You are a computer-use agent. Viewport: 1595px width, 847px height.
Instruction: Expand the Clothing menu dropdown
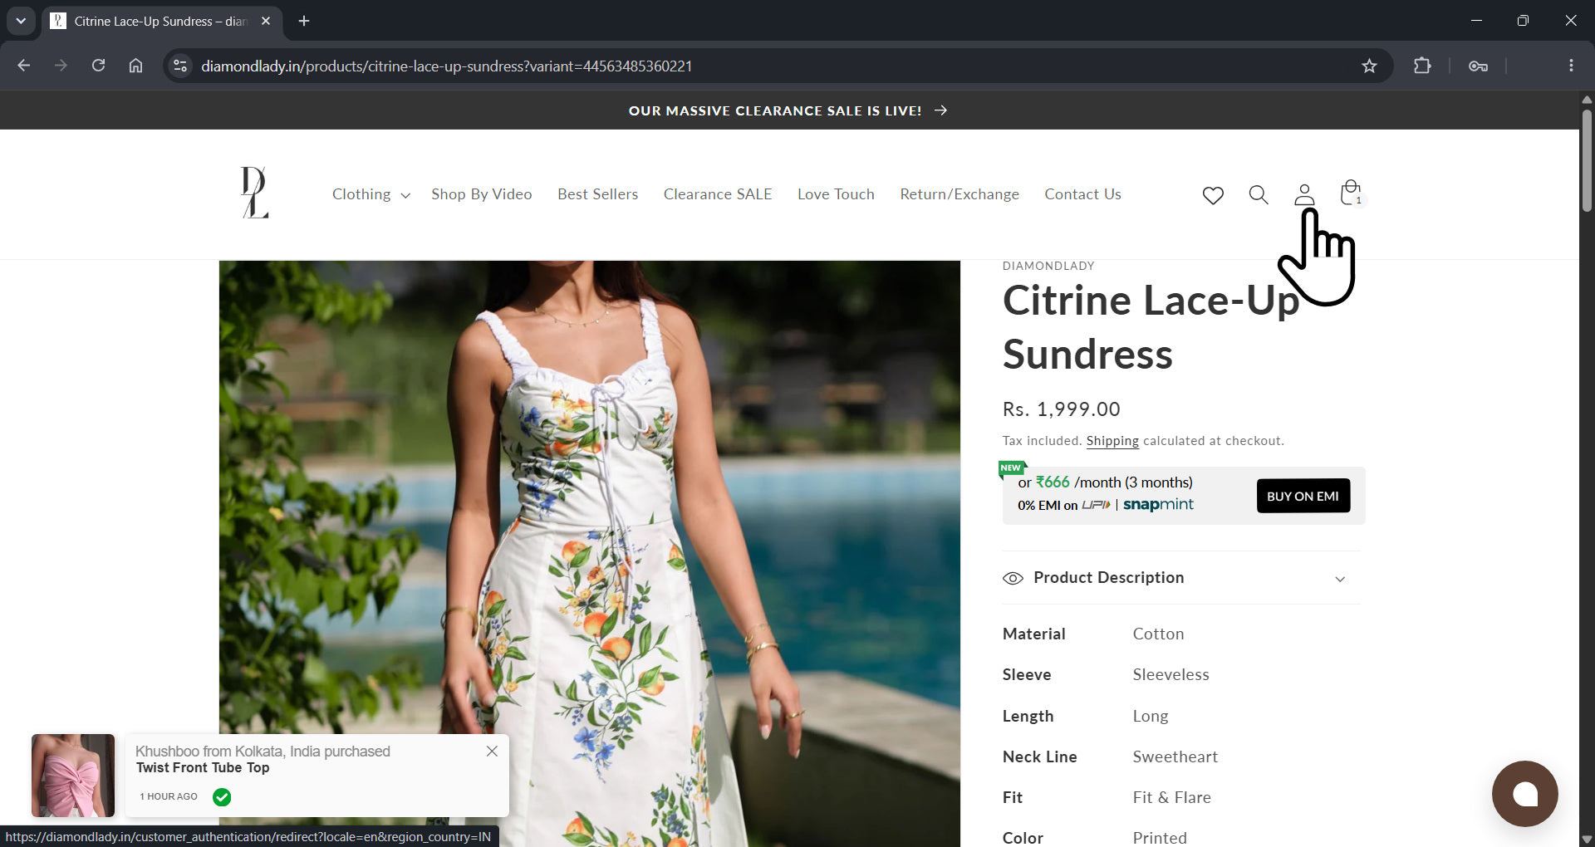click(x=371, y=194)
